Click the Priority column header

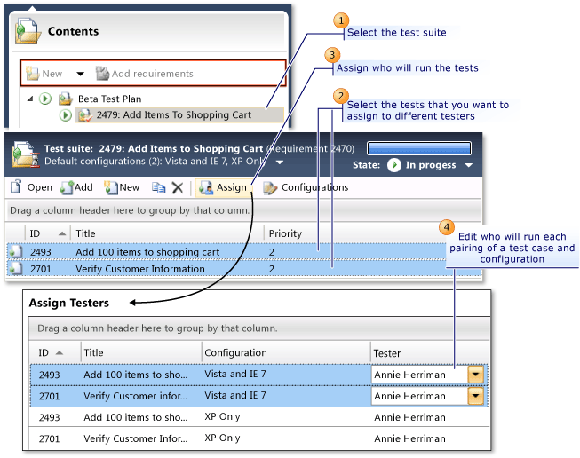click(x=285, y=233)
